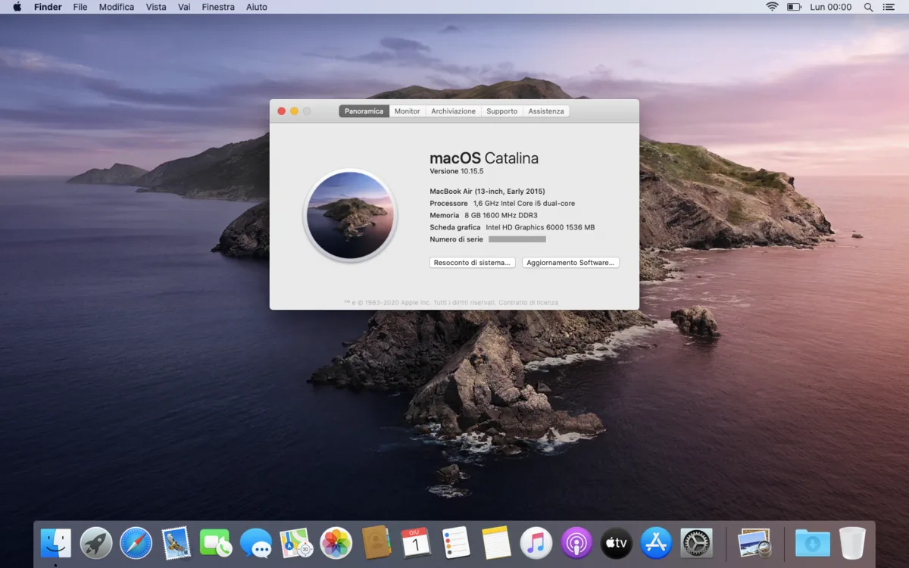This screenshot has height=568, width=909.
Task: Click MacBook Air (13-inch, Early 2015) text
Action: 487,192
